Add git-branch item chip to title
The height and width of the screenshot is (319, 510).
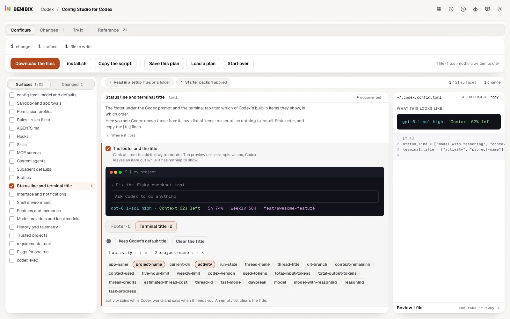(x=317, y=264)
